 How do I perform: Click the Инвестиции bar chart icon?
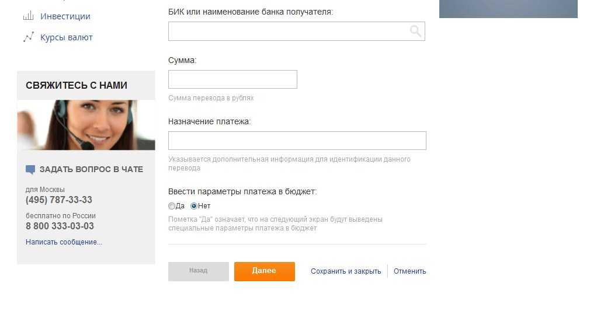[28, 16]
